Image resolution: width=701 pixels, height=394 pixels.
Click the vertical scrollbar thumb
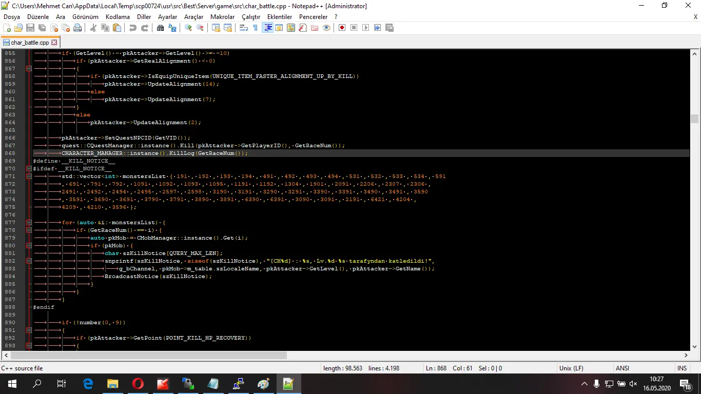click(x=694, y=119)
